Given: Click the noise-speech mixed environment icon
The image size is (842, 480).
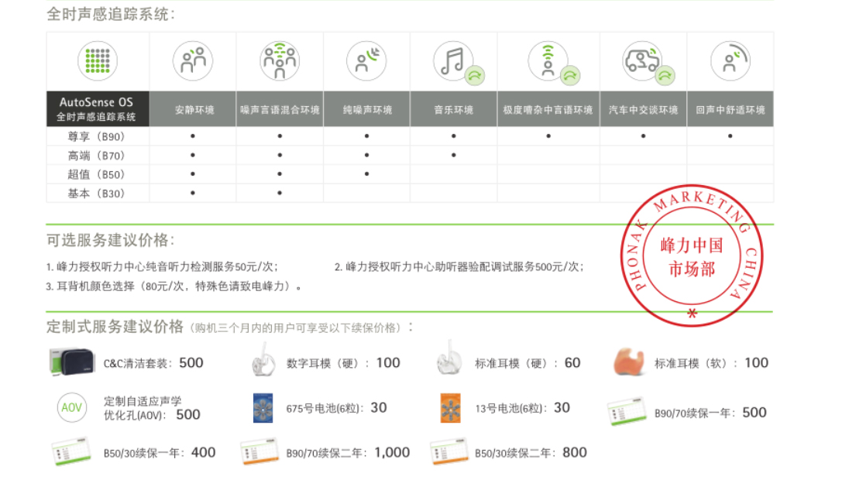Looking at the screenshot, I should tap(280, 60).
